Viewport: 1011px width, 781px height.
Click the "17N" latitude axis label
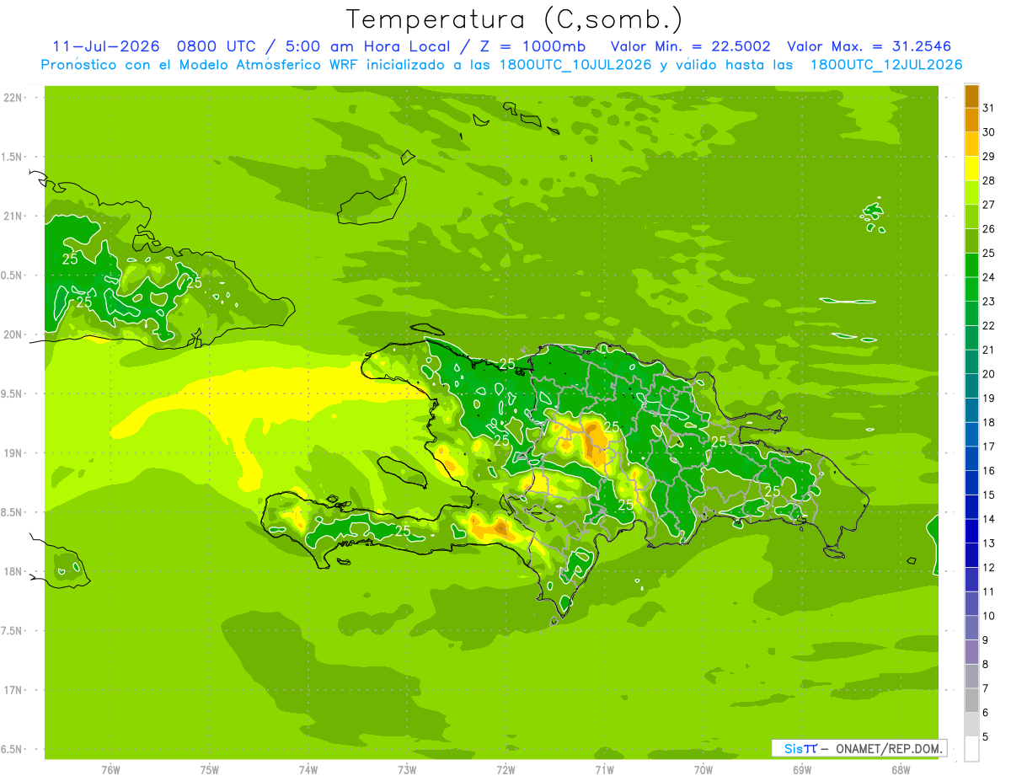(x=14, y=691)
